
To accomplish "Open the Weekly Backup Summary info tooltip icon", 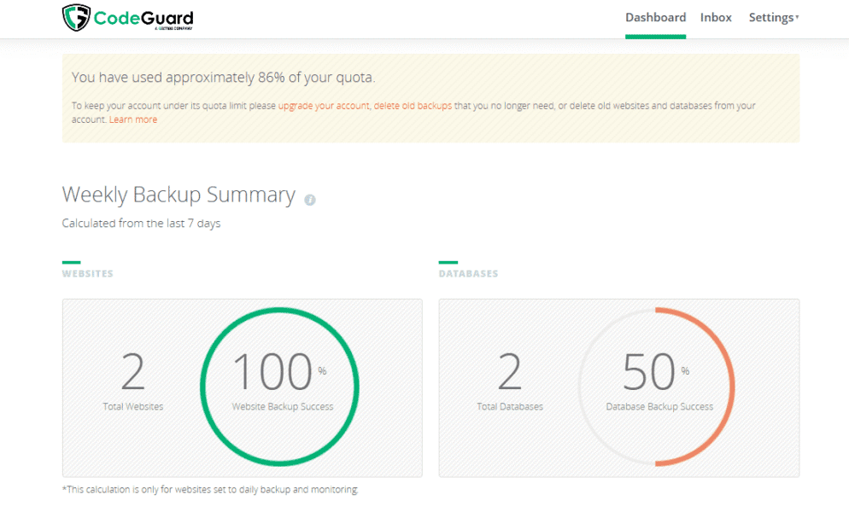I will point(309,198).
